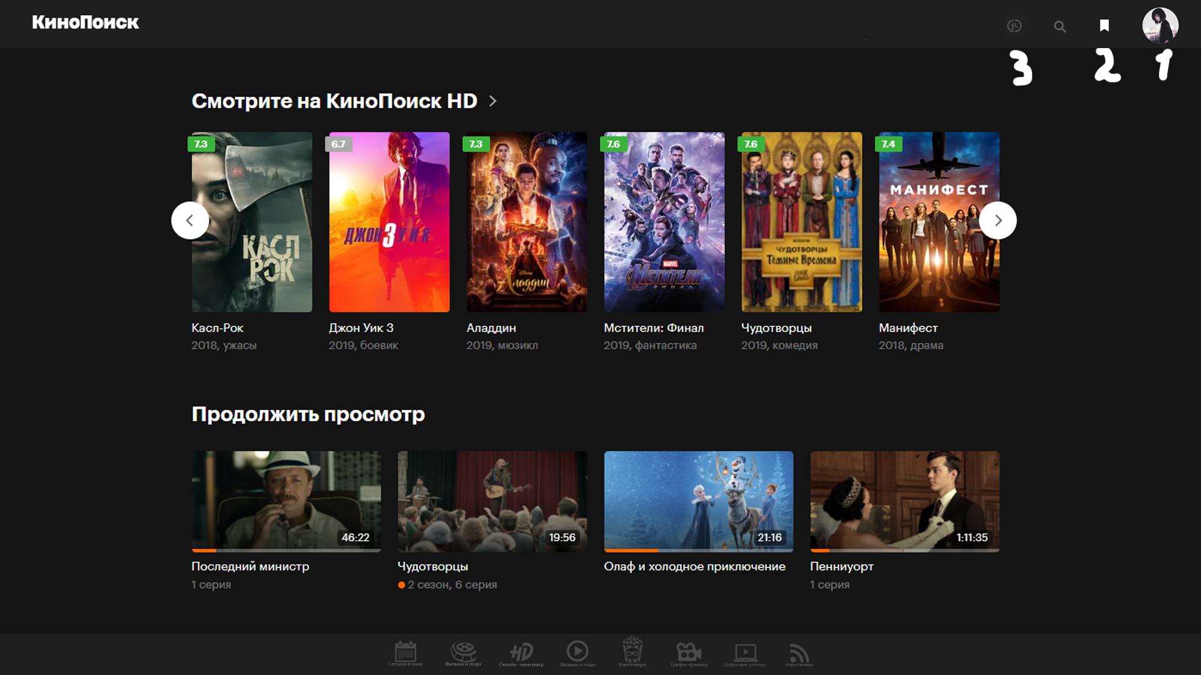Resume 'Пенниуорт' video thumbnail
Screen dimensions: 1201x675
pos(905,501)
